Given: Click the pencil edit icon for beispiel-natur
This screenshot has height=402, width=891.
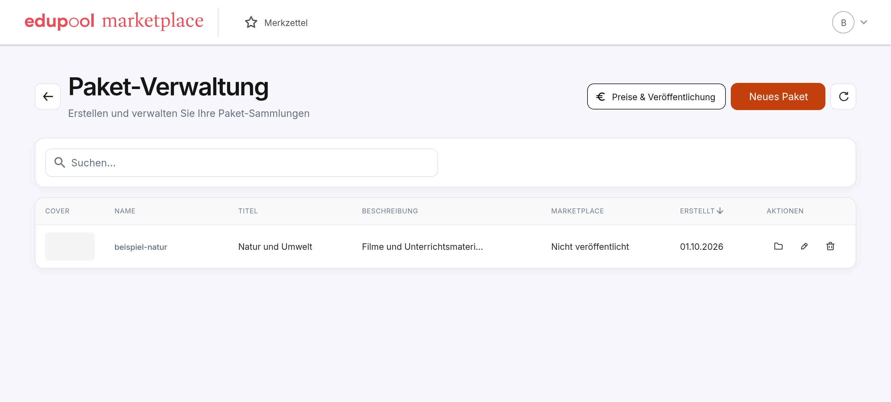Looking at the screenshot, I should tap(804, 246).
